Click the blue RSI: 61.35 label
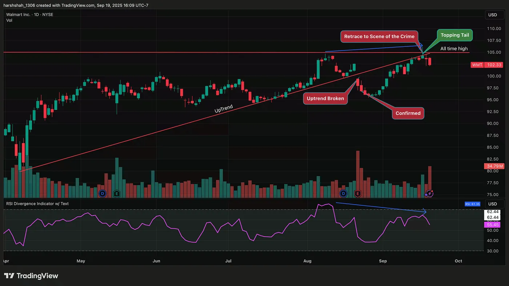 pos(473,204)
